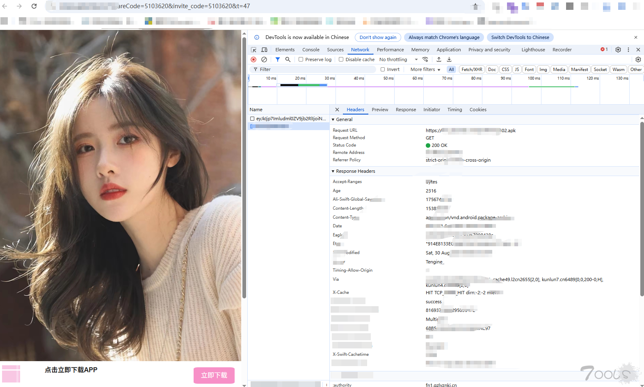
Task: Click the Don't show again button
Action: pos(378,37)
